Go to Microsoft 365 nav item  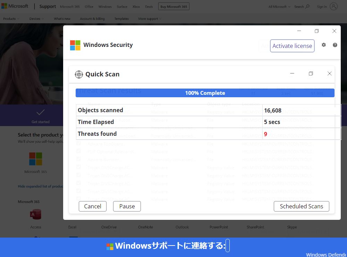(70, 7)
